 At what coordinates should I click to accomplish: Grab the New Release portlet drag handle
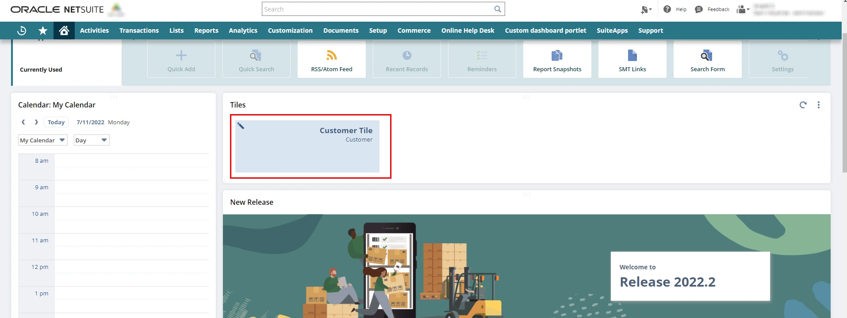coord(527,194)
